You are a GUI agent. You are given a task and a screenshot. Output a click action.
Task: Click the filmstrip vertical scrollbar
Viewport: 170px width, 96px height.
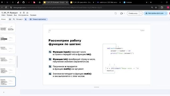17,62
